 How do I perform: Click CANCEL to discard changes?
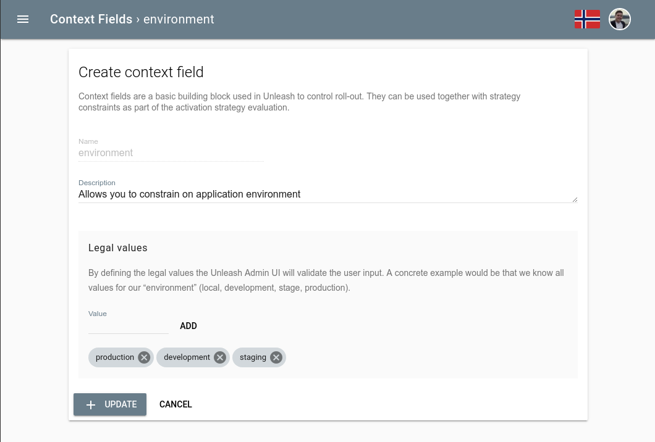(x=175, y=404)
